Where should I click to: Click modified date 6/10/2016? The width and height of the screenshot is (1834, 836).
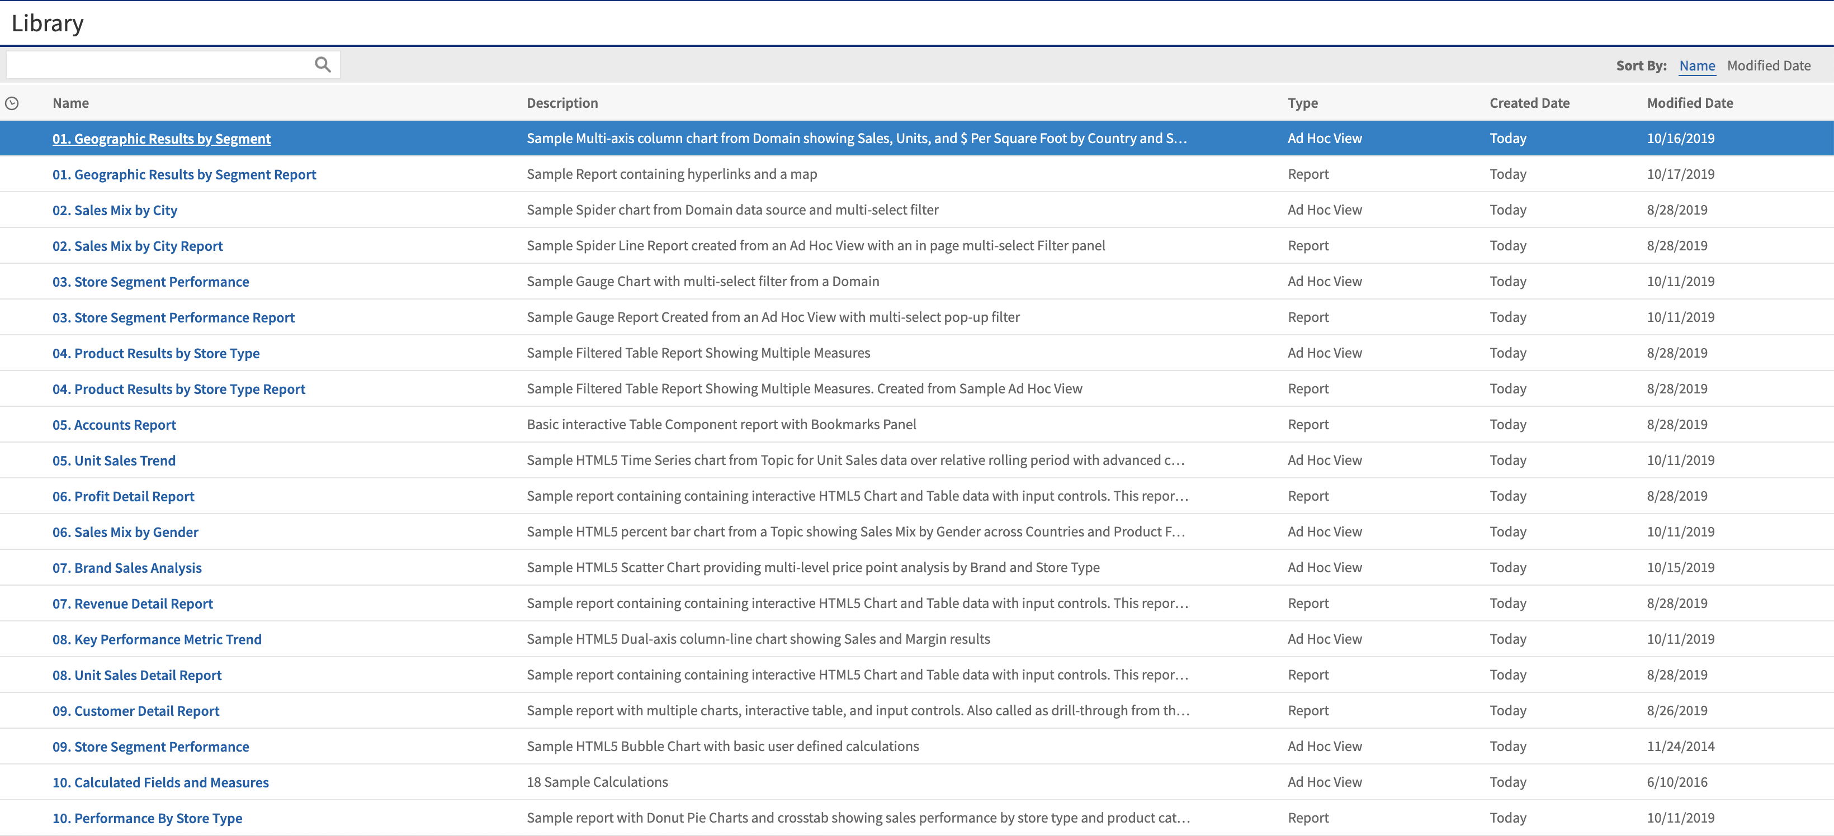(1677, 782)
